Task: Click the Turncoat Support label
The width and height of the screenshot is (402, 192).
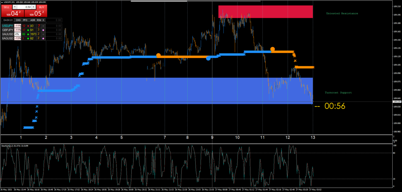Action: [338, 92]
